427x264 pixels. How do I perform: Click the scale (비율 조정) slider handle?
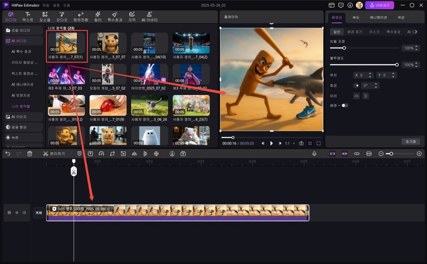pos(344,48)
